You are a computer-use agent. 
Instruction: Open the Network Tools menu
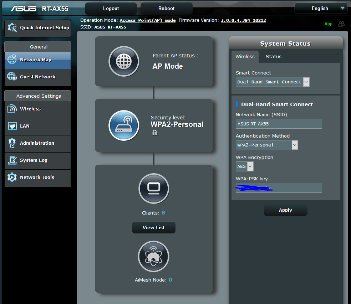[x=37, y=178]
